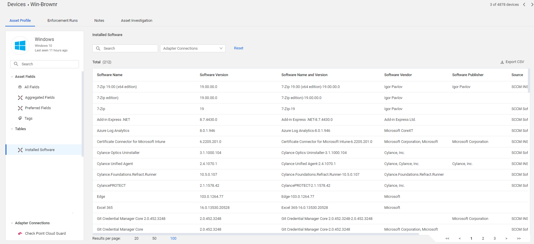Go to results page 3
This screenshot has height=244, width=534.
pyautogui.click(x=495, y=238)
